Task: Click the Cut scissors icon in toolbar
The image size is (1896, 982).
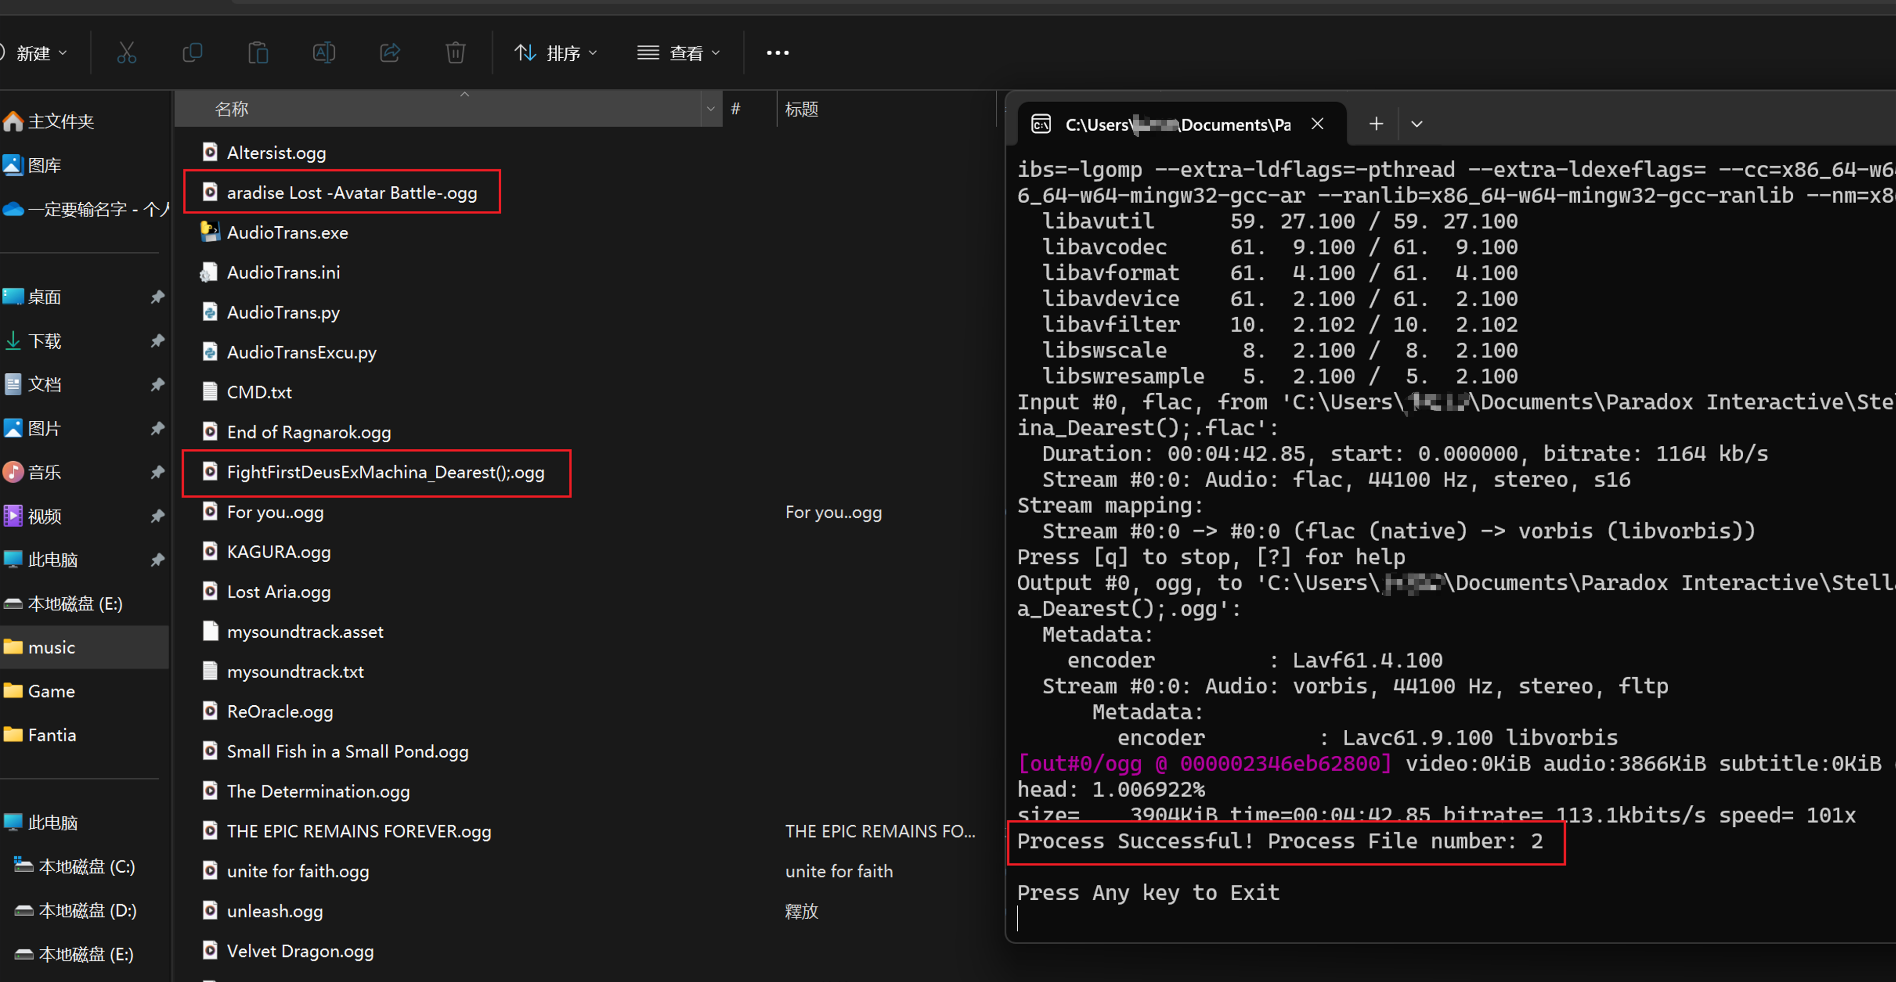Action: (127, 53)
